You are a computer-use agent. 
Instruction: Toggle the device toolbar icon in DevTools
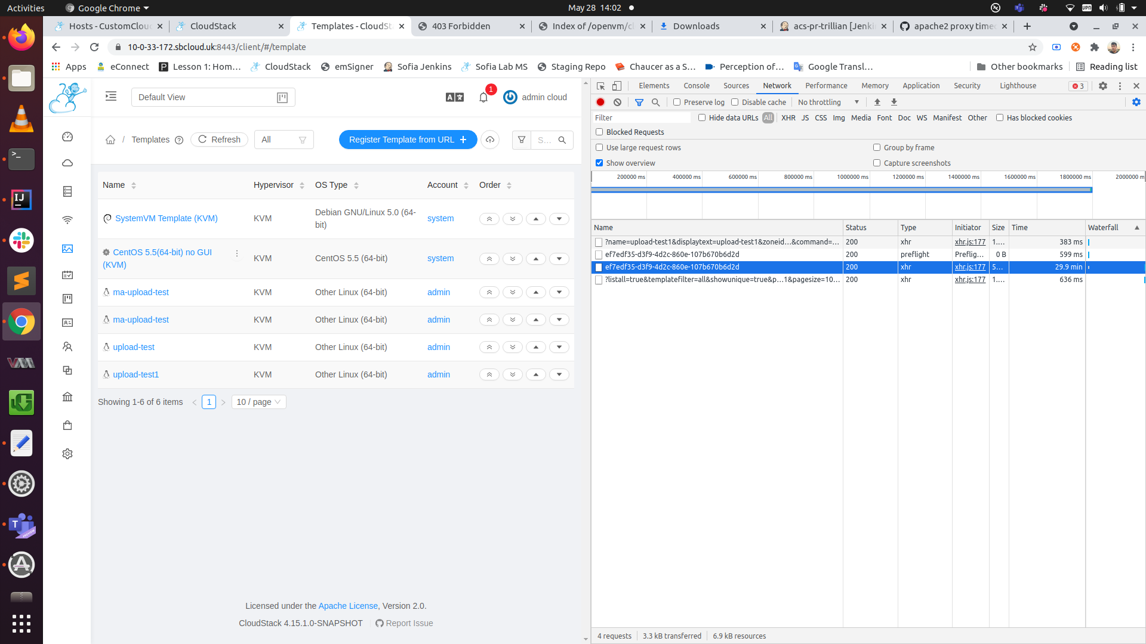pyautogui.click(x=617, y=86)
